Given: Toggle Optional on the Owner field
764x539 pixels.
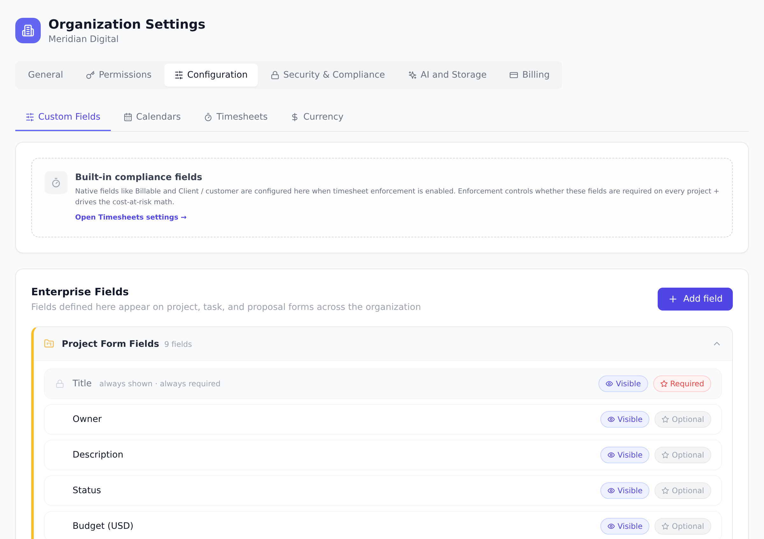Looking at the screenshot, I should (683, 419).
